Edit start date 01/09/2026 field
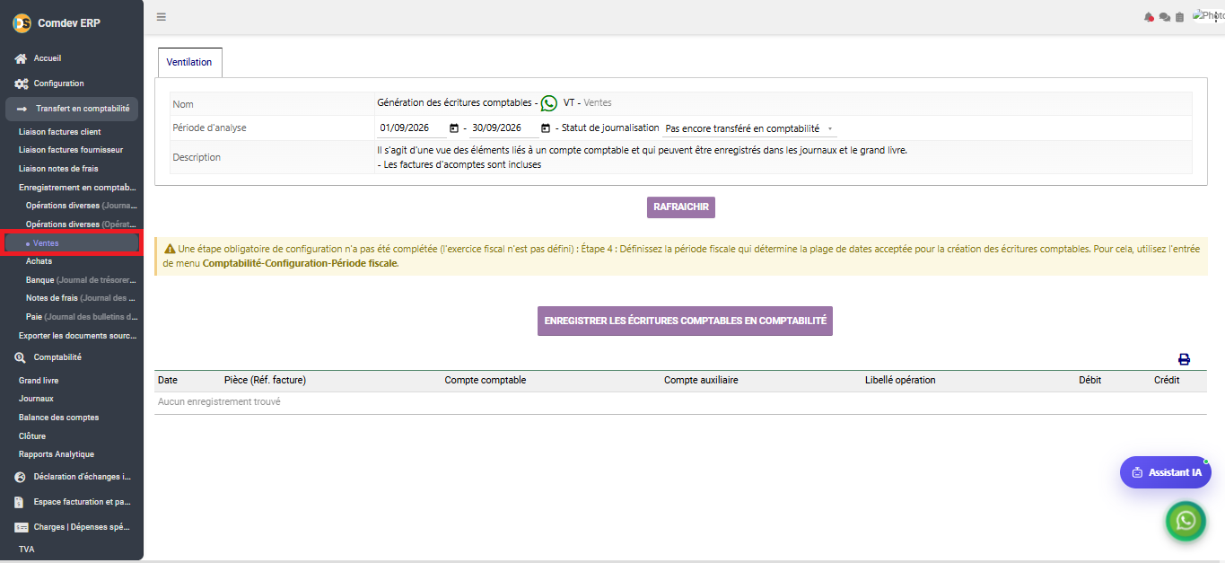This screenshot has width=1225, height=563. pos(410,128)
